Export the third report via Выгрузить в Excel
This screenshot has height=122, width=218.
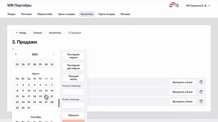[x=183, y=102]
